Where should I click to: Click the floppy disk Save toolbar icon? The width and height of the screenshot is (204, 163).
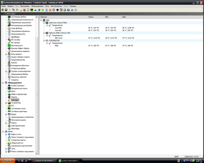[6, 10]
